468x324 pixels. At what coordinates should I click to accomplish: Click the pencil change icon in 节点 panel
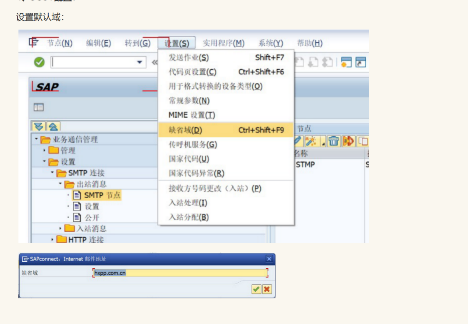click(298, 141)
